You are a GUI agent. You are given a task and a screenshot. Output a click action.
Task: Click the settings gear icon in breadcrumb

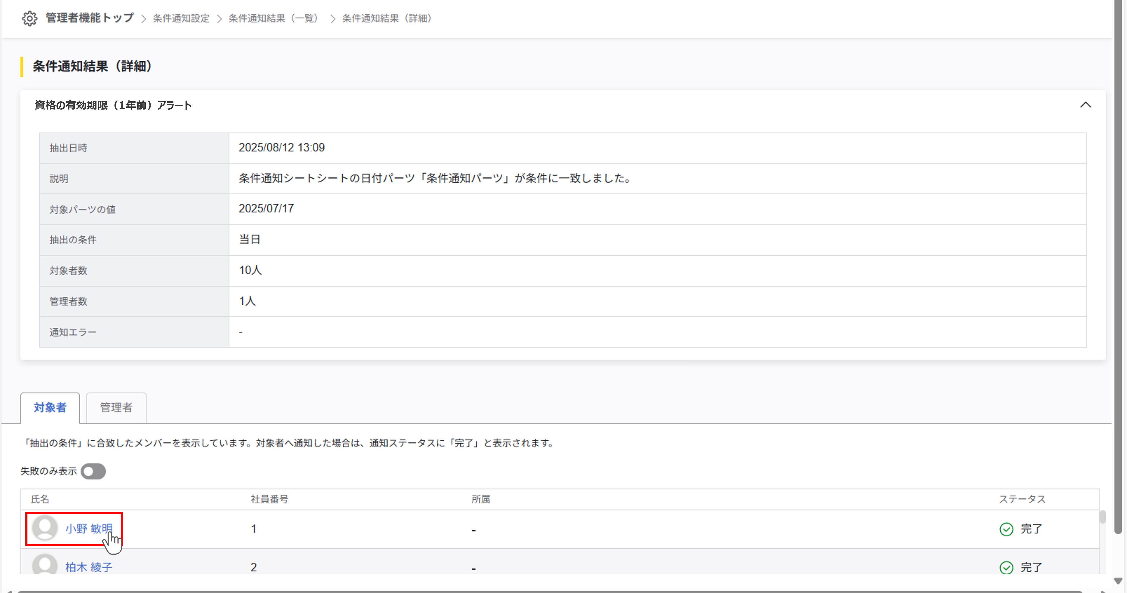30,18
